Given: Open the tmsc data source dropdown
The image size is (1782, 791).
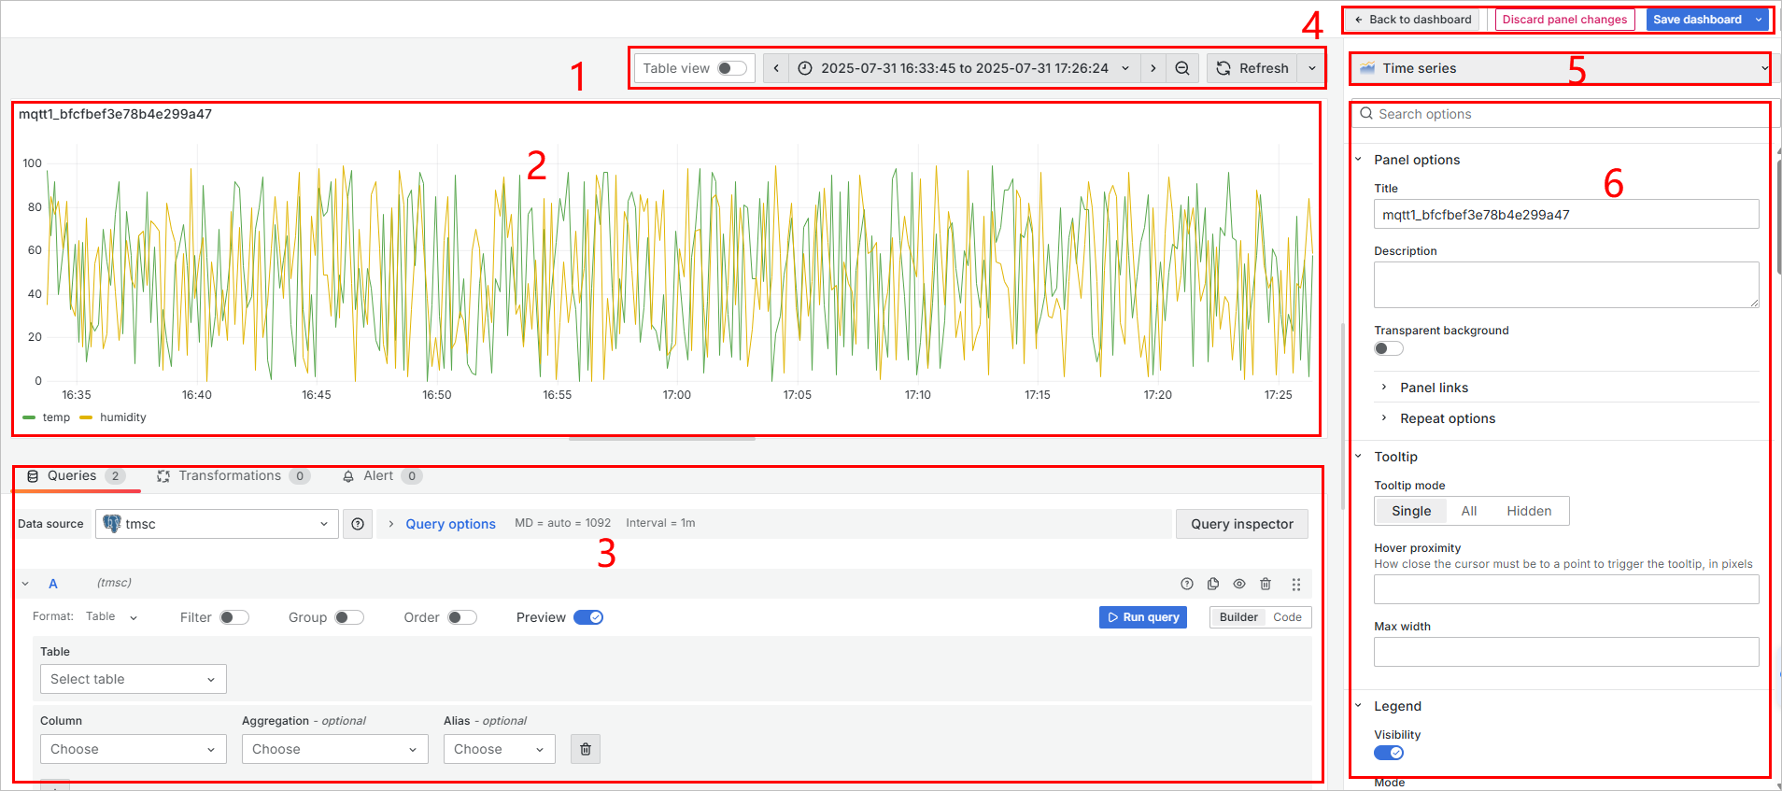Looking at the screenshot, I should point(217,524).
